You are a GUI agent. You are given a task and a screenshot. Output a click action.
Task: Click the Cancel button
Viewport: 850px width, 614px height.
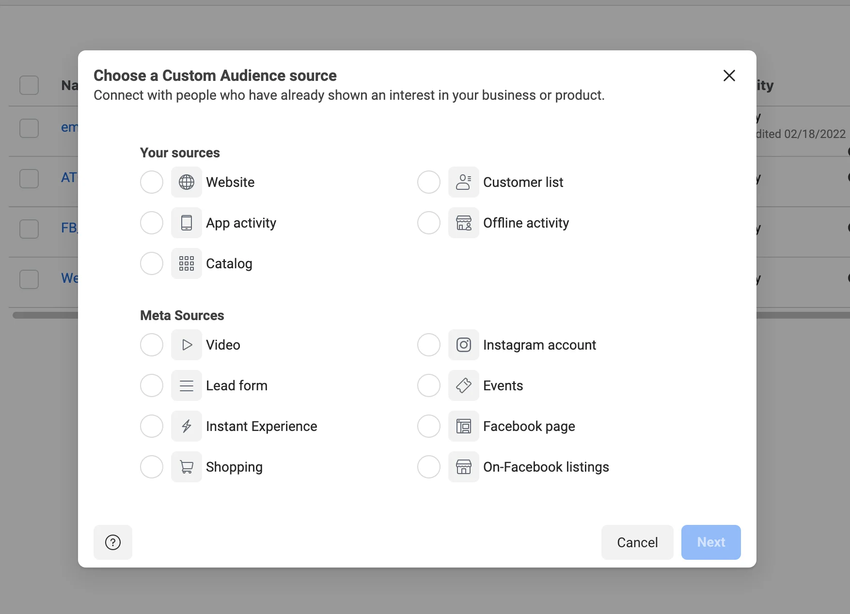point(637,542)
